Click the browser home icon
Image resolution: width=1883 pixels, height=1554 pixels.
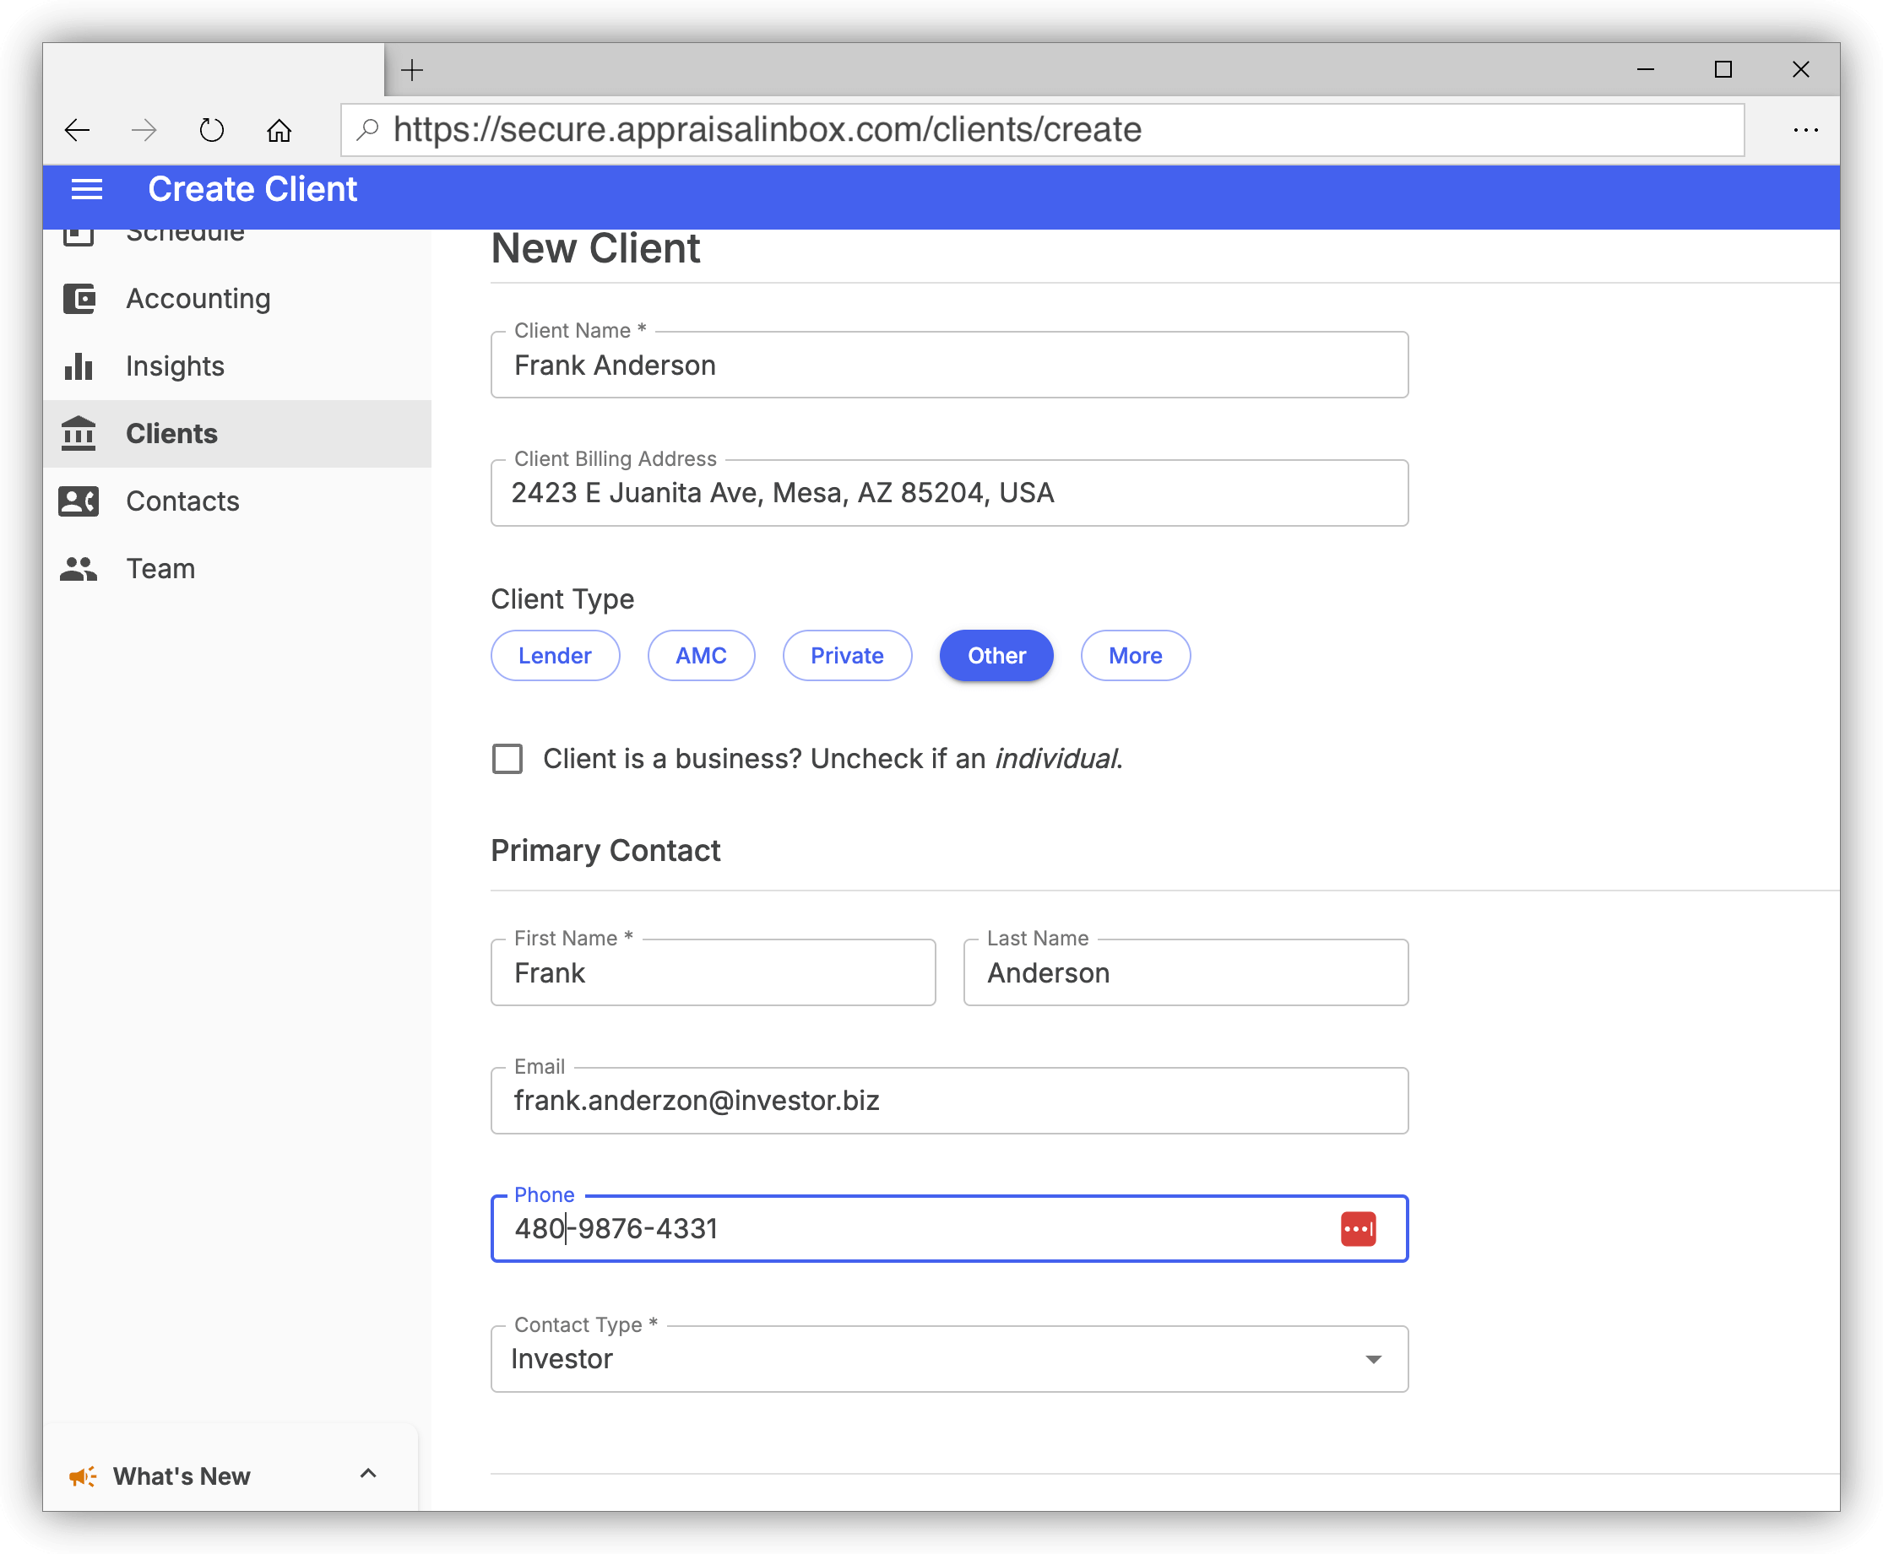point(279,130)
